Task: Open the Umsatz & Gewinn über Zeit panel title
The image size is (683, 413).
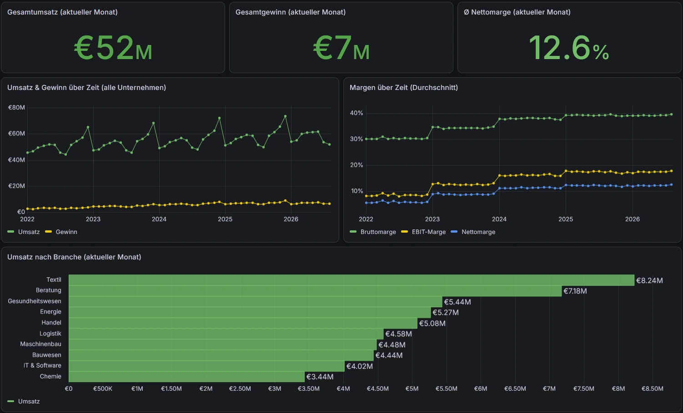Action: (x=86, y=88)
